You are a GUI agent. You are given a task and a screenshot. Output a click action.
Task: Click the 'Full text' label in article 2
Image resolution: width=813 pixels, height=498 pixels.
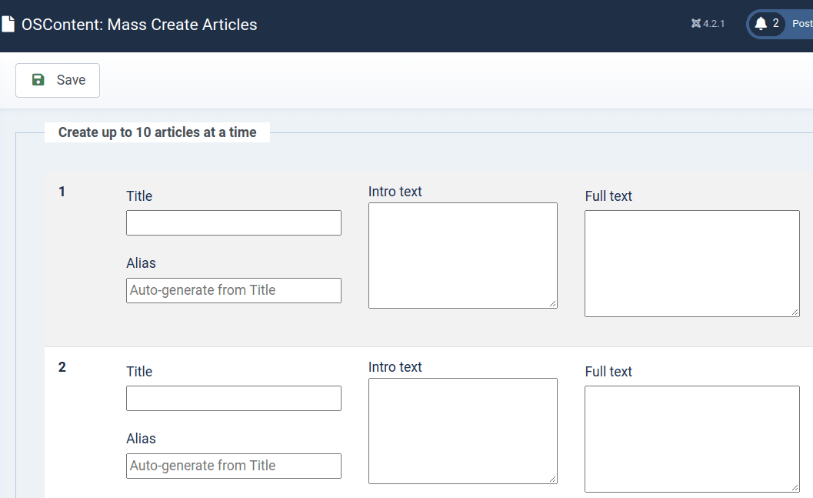[608, 372]
